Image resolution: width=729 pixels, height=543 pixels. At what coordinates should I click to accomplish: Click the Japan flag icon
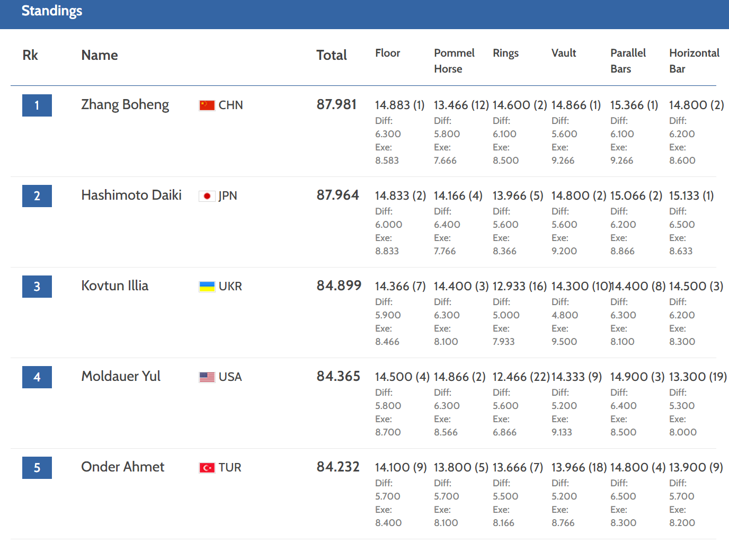pos(207,196)
